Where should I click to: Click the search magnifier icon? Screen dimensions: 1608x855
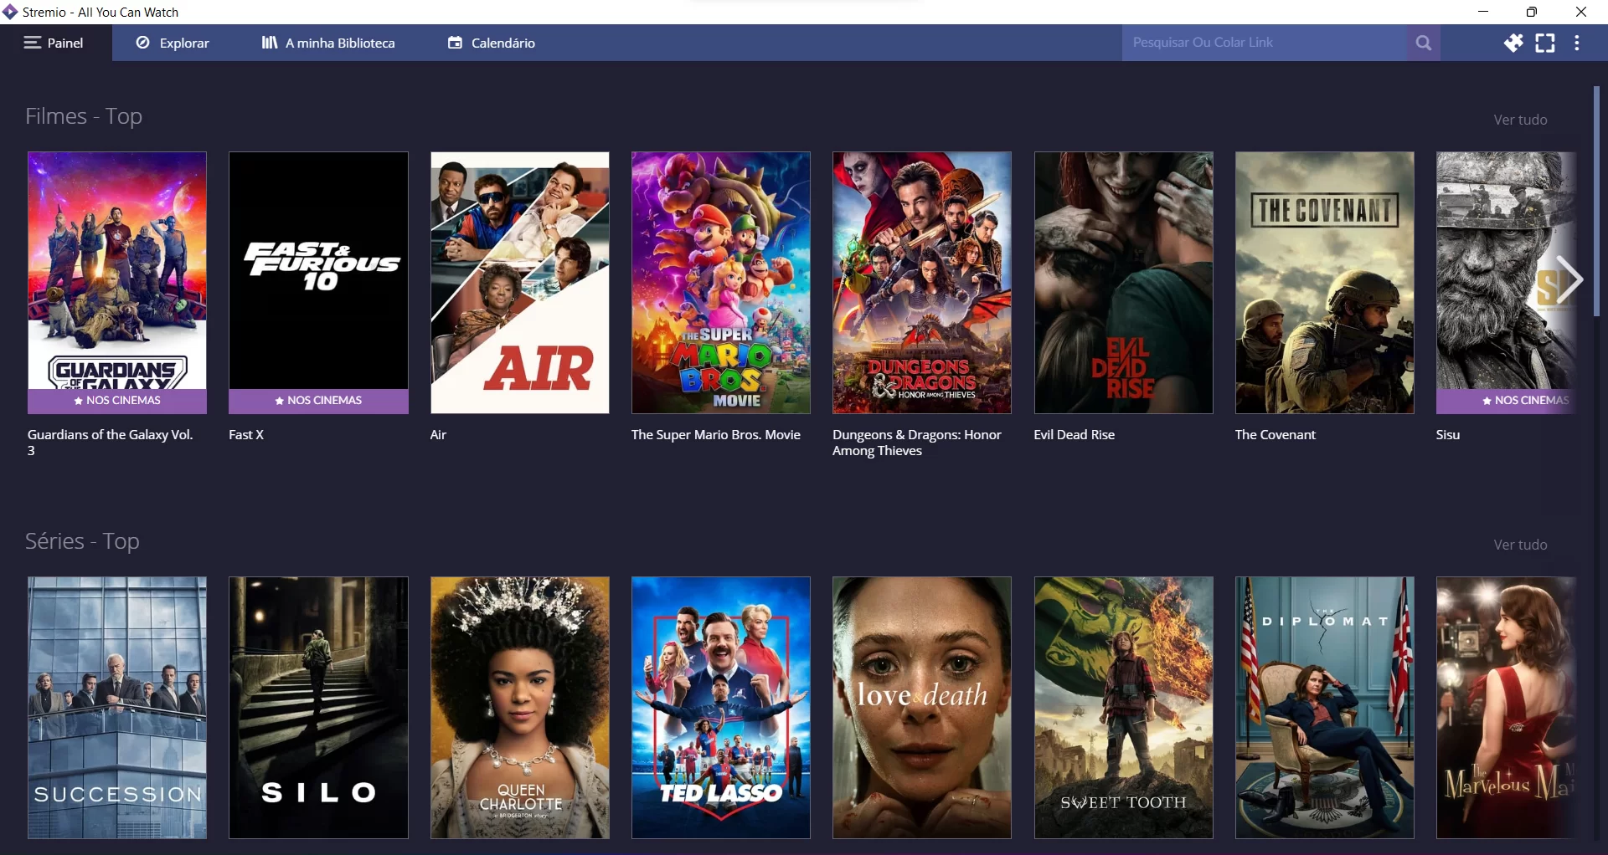click(1423, 44)
